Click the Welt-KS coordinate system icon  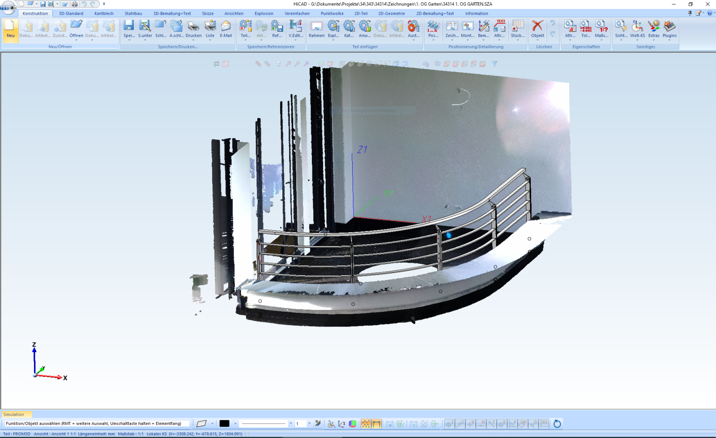tap(638, 26)
